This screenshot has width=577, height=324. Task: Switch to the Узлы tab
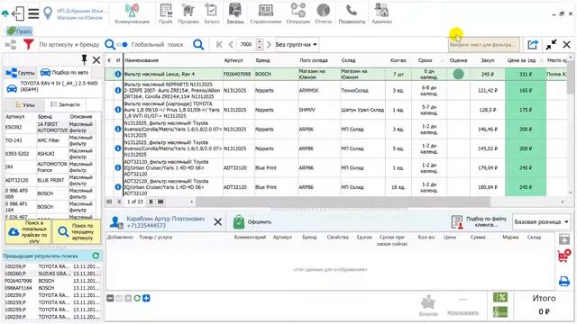[x=24, y=105]
